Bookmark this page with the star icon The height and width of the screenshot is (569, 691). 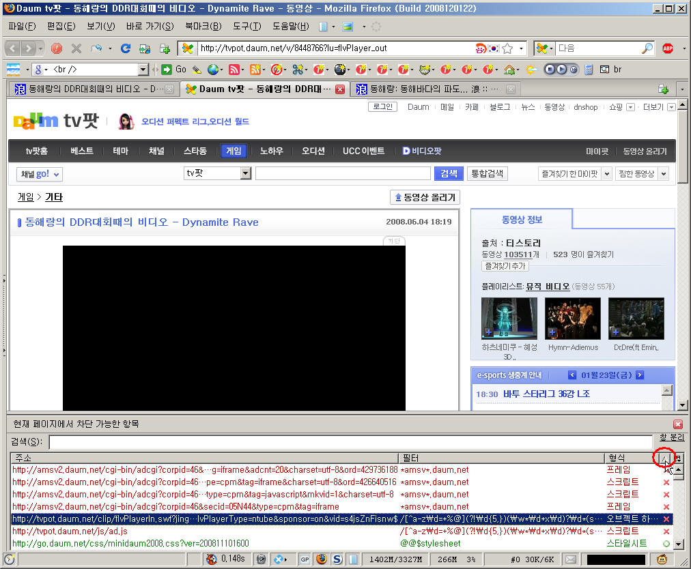pos(508,48)
